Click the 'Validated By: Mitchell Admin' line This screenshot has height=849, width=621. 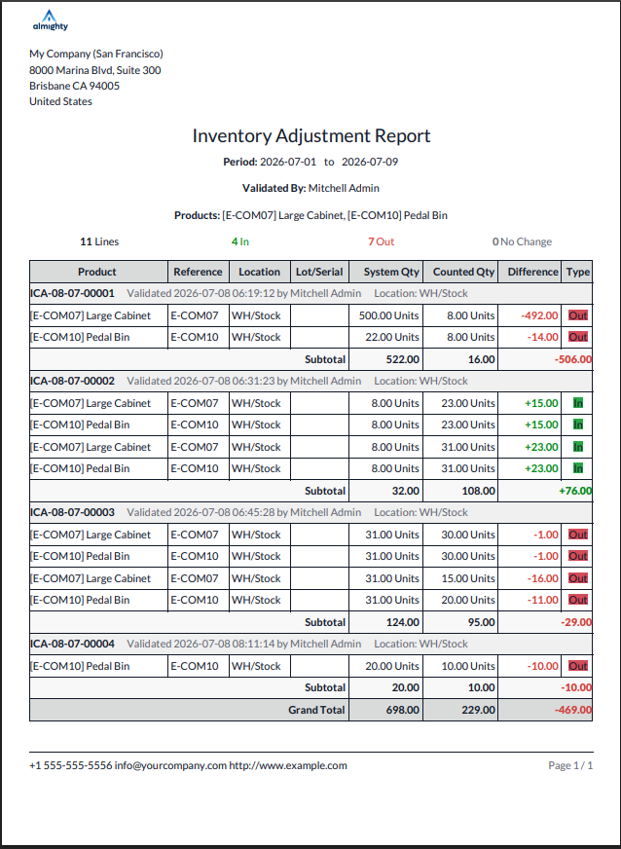pos(310,189)
